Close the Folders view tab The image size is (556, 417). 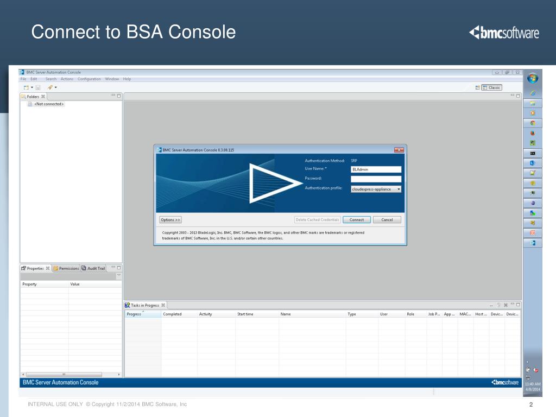(x=43, y=97)
